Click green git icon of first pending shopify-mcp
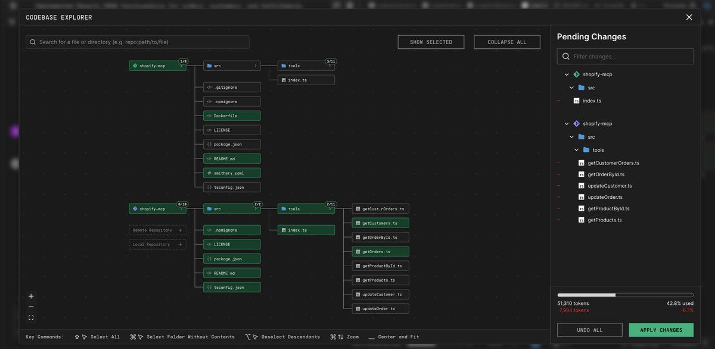 [576, 74]
